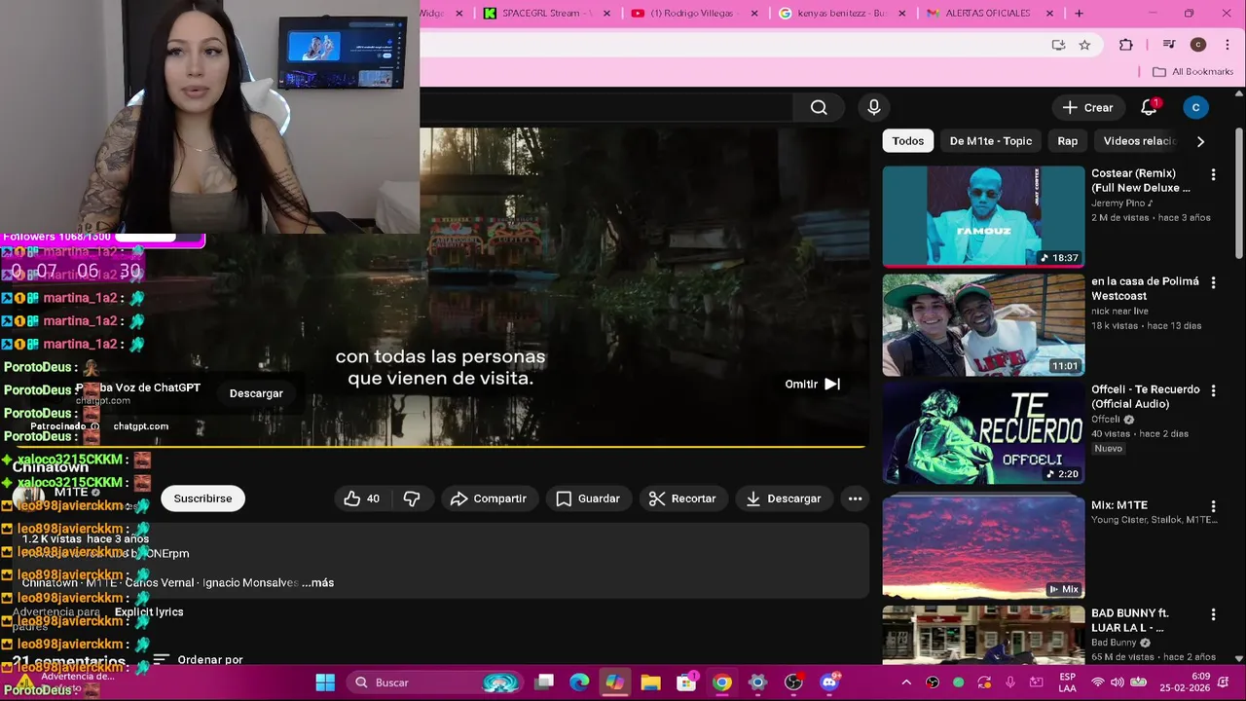The width and height of the screenshot is (1246, 701).
Task: Skip the ad with Omitir
Action: click(813, 384)
